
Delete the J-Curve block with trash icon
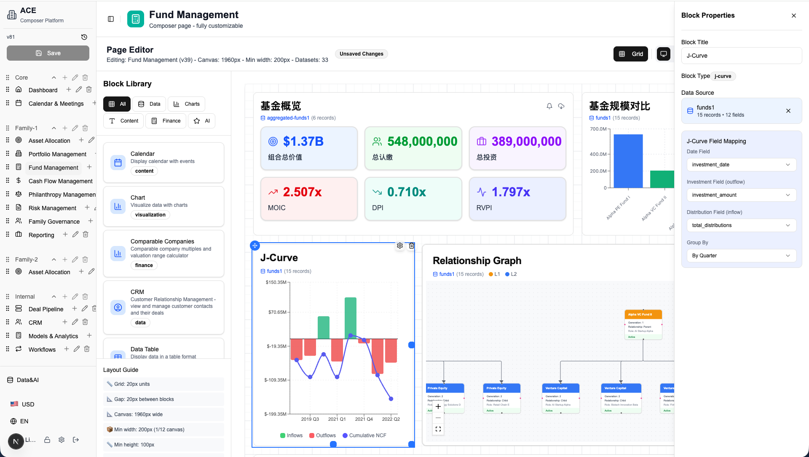click(412, 246)
